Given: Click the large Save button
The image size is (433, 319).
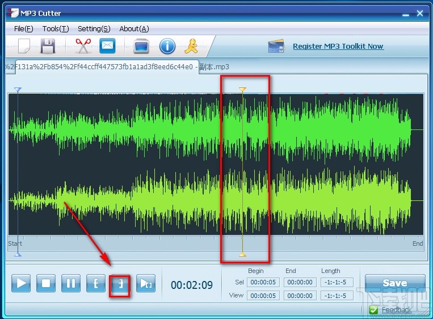Looking at the screenshot, I should 395,283.
